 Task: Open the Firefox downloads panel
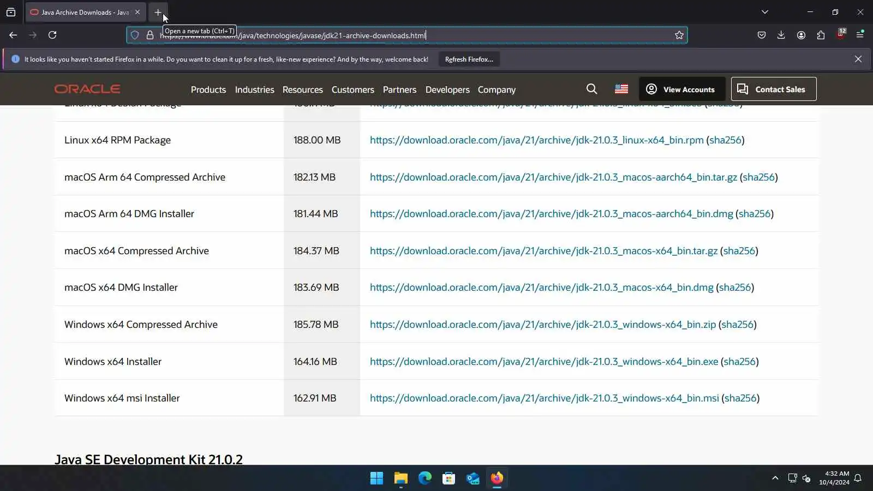pyautogui.click(x=781, y=35)
